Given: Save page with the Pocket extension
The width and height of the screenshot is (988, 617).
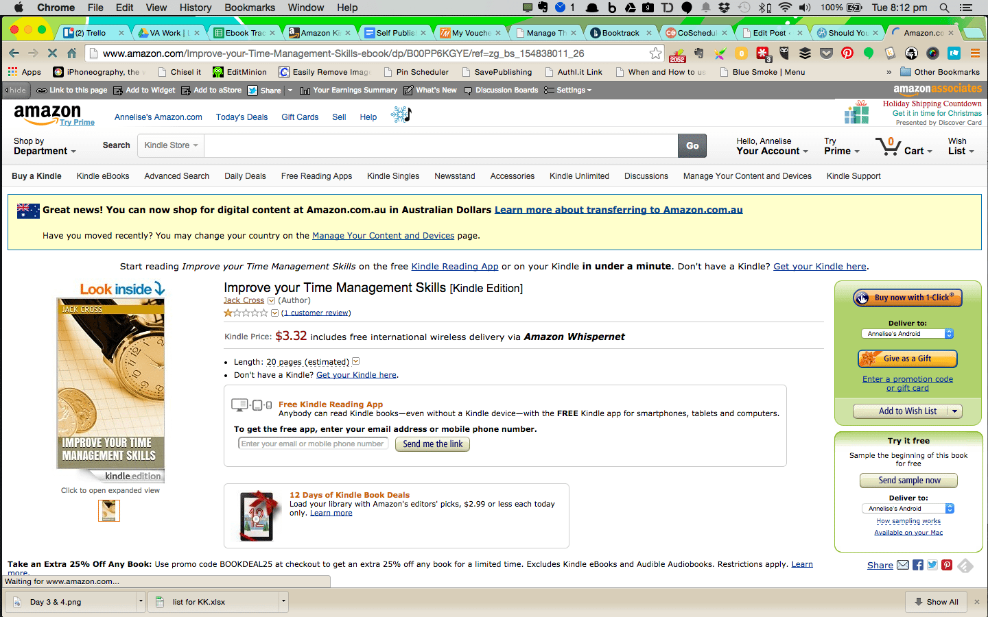Looking at the screenshot, I should coord(826,53).
